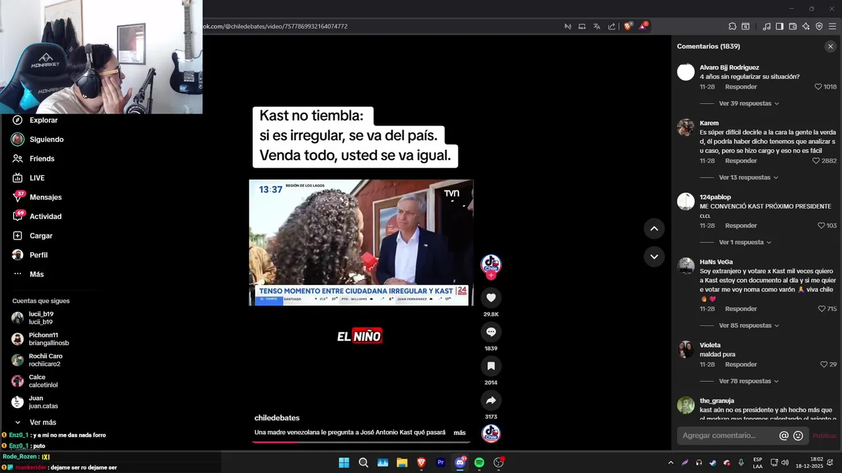
Task: Open emoji picker in comment box
Action: [798, 436]
